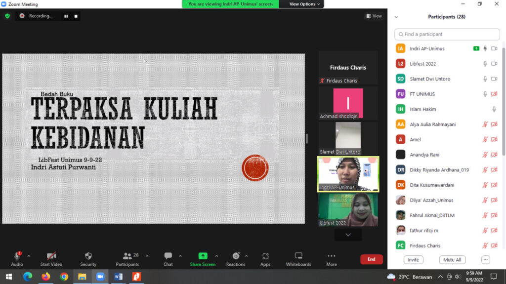The height and width of the screenshot is (284, 506).
Task: Open the Apps icon
Action: click(x=265, y=256)
